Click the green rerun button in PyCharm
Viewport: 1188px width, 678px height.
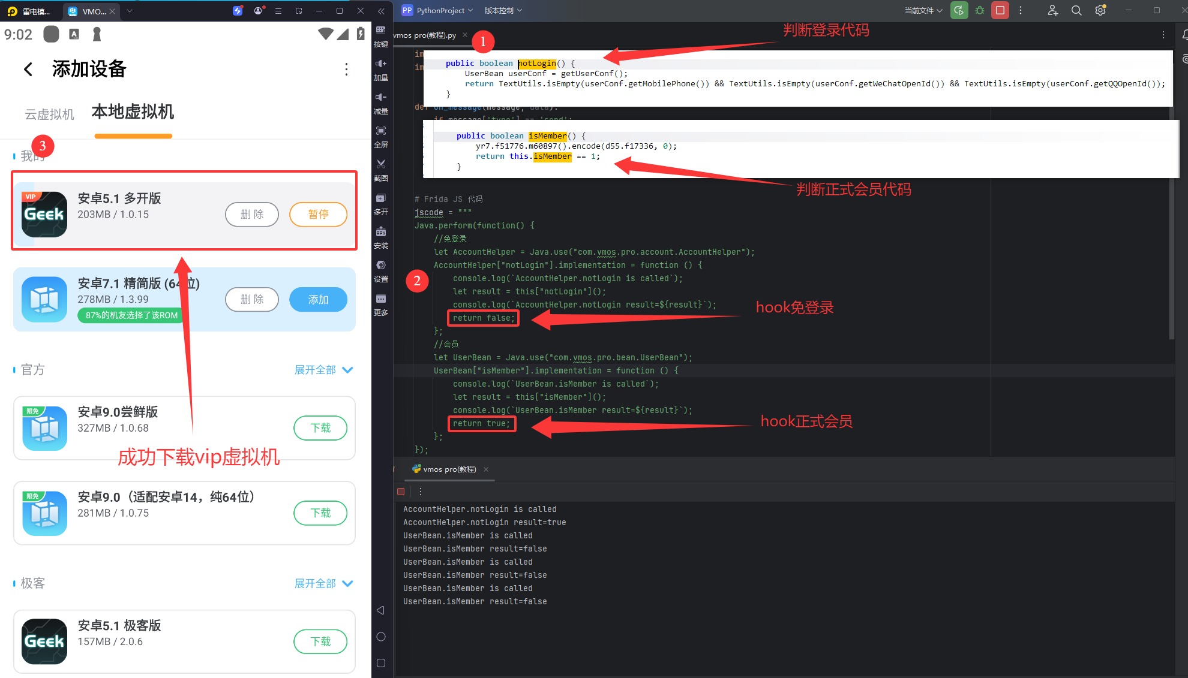[x=959, y=10]
